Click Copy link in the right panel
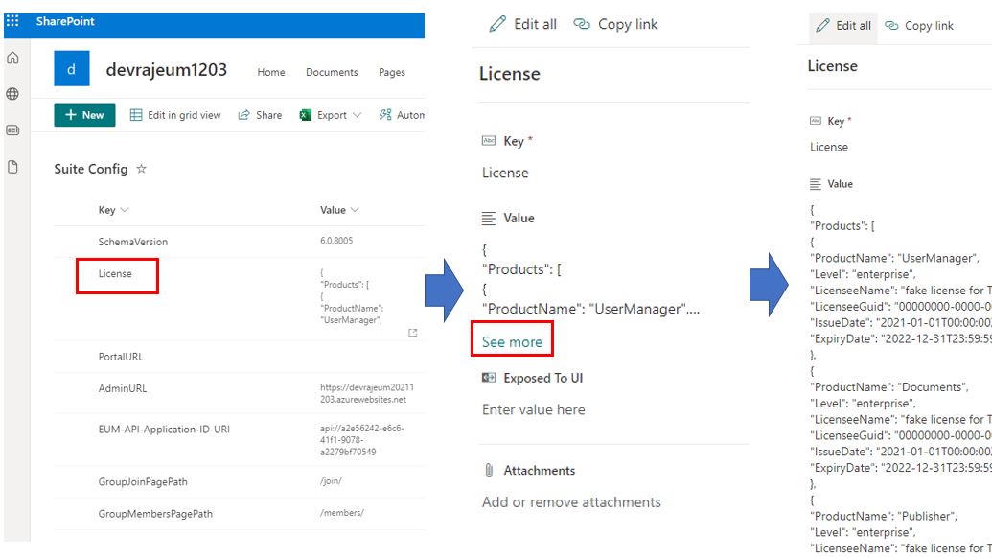Image resolution: width=992 pixels, height=558 pixels. tap(919, 26)
